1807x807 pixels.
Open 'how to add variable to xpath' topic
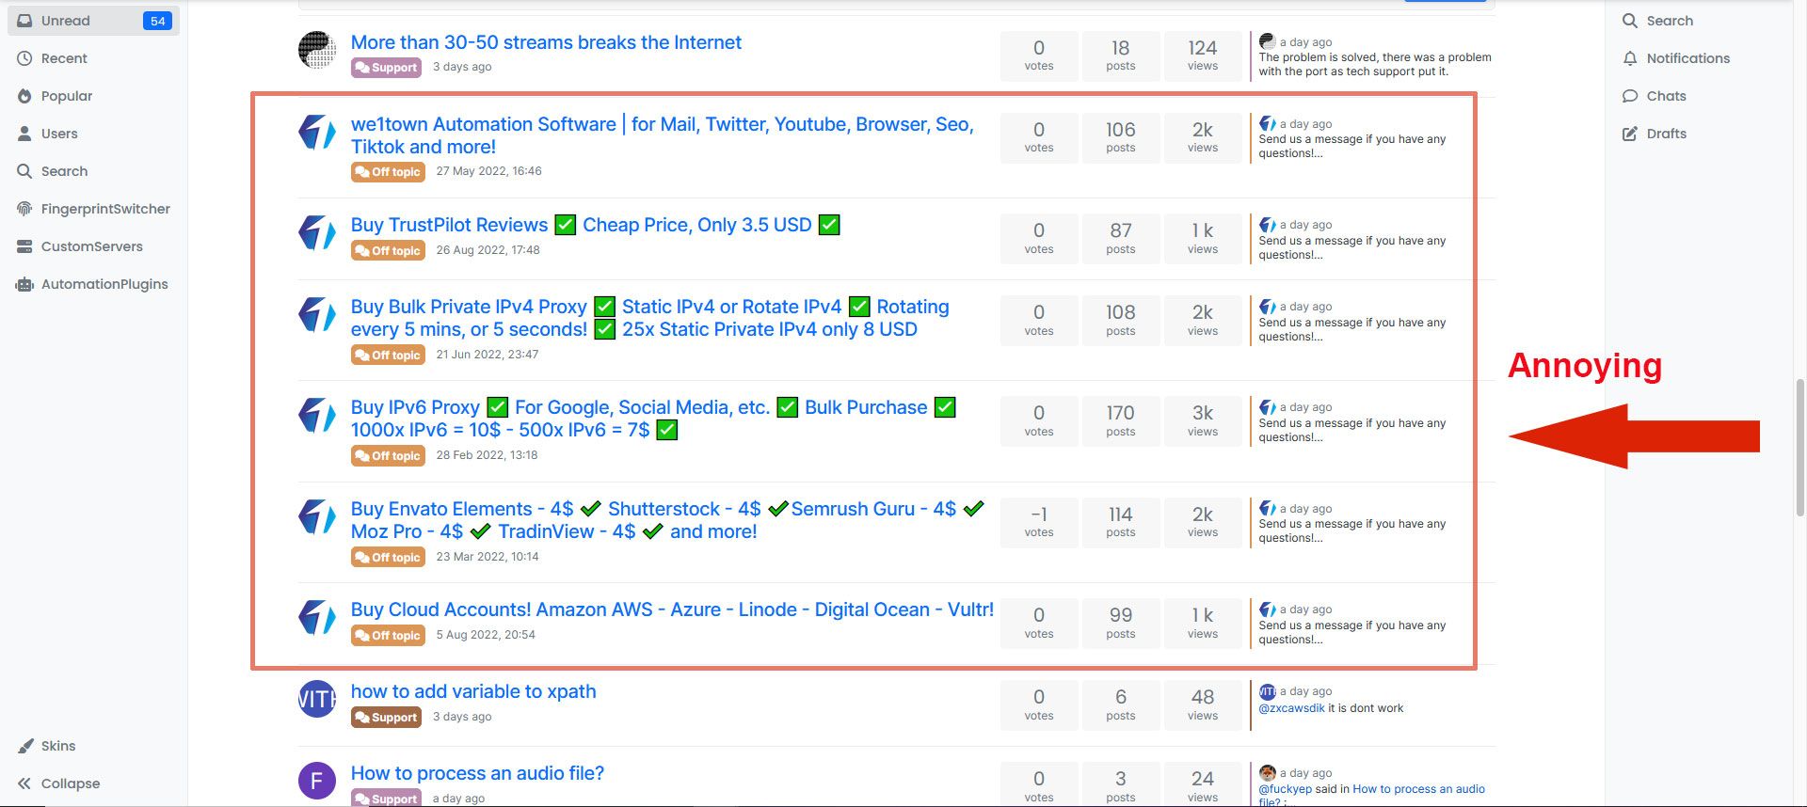pos(473,691)
